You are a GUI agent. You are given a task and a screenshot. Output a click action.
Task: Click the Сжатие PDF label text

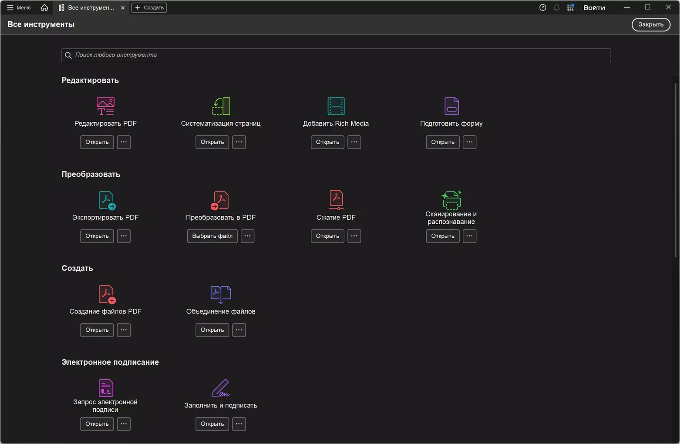pos(336,217)
